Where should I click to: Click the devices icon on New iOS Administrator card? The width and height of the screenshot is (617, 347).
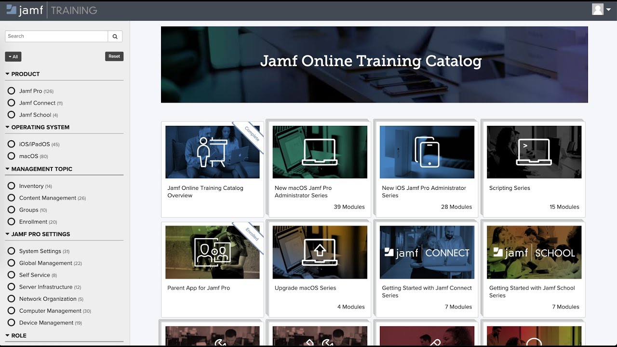427,152
